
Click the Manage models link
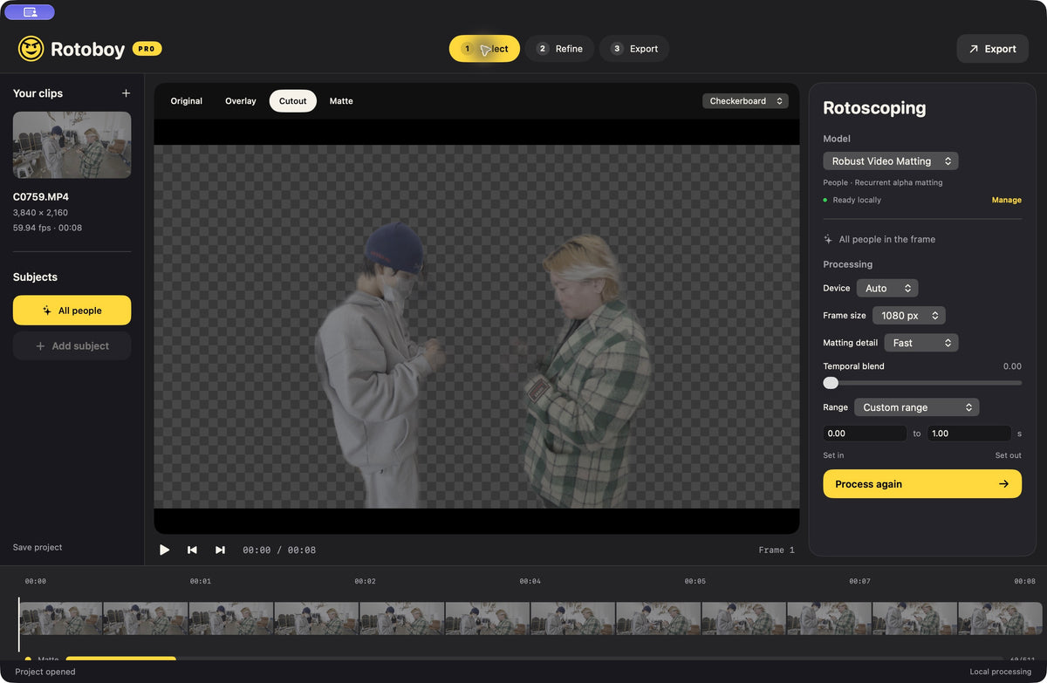[1006, 201]
